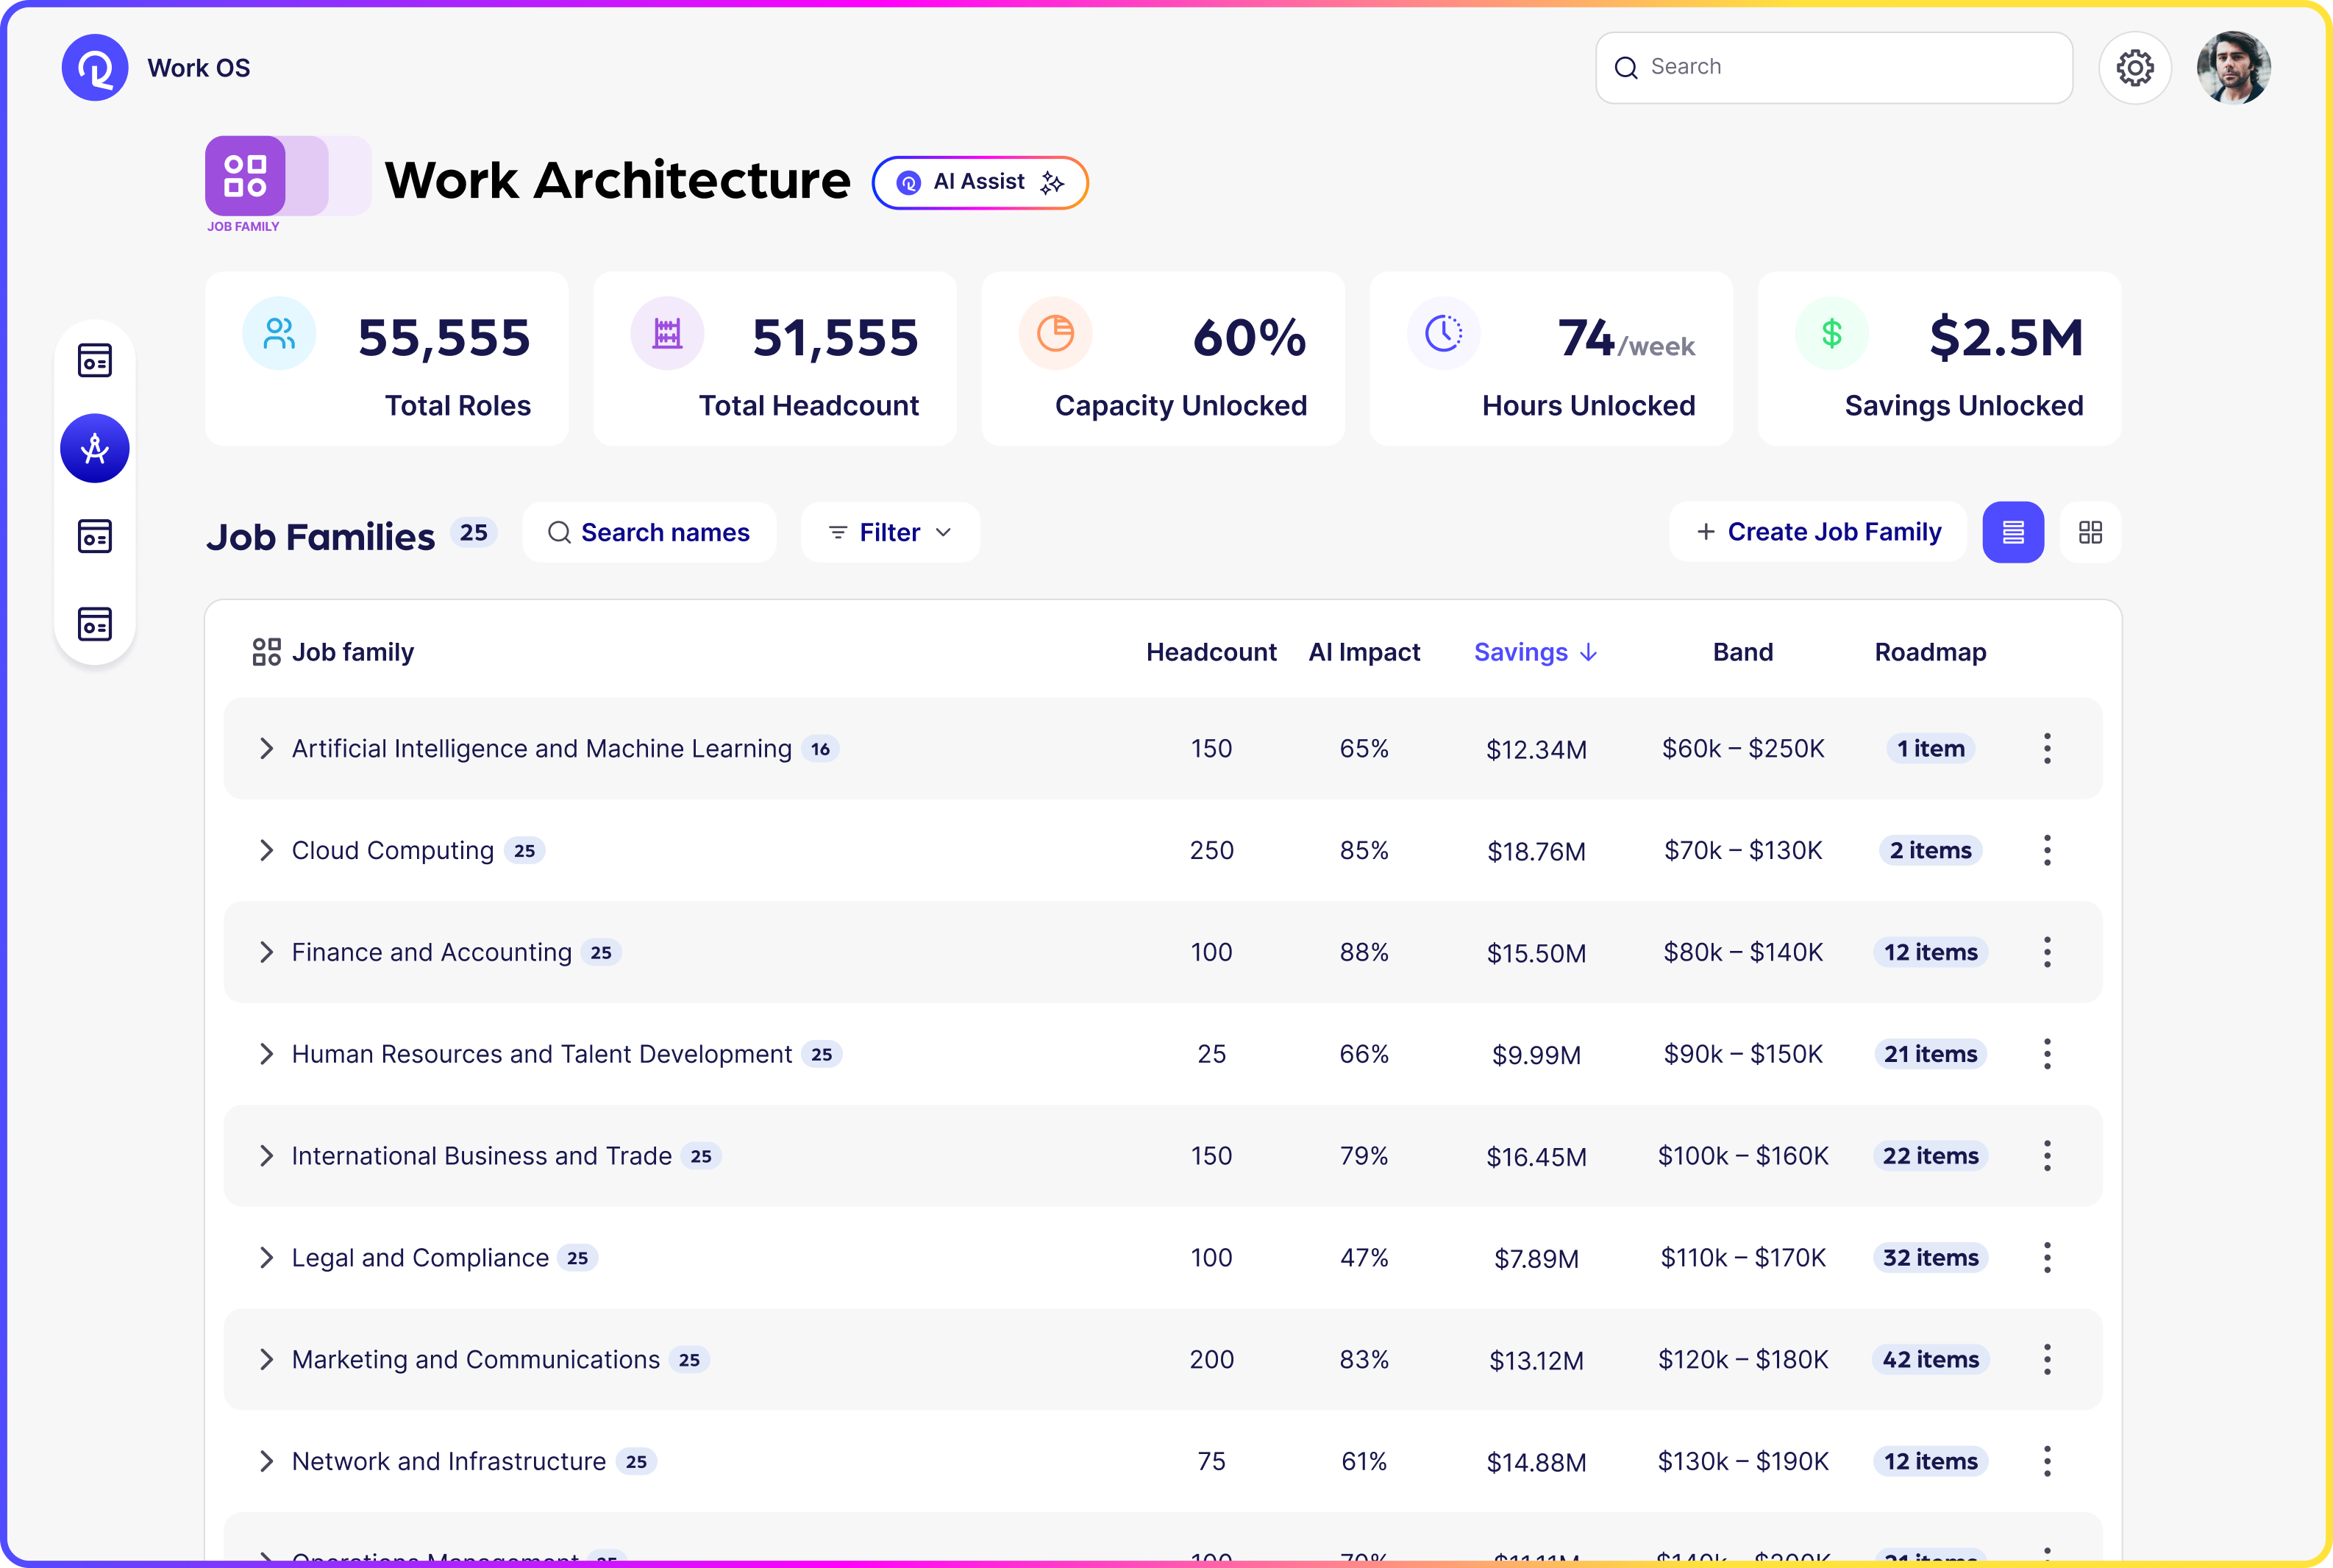This screenshot has width=2333, height=1568.
Task: Expand Network and Infrastructure row
Action: (266, 1462)
